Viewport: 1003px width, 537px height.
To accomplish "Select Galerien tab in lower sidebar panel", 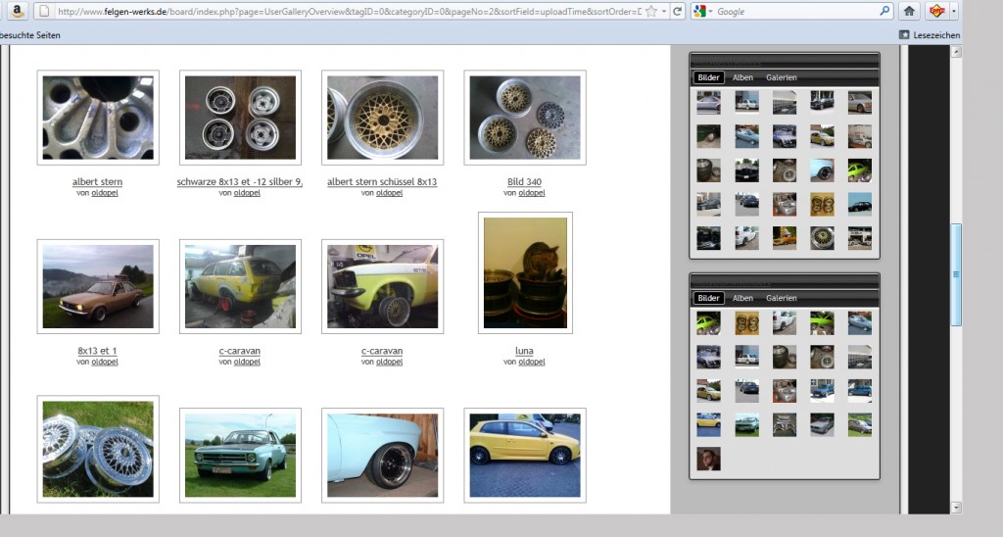I will coord(782,298).
